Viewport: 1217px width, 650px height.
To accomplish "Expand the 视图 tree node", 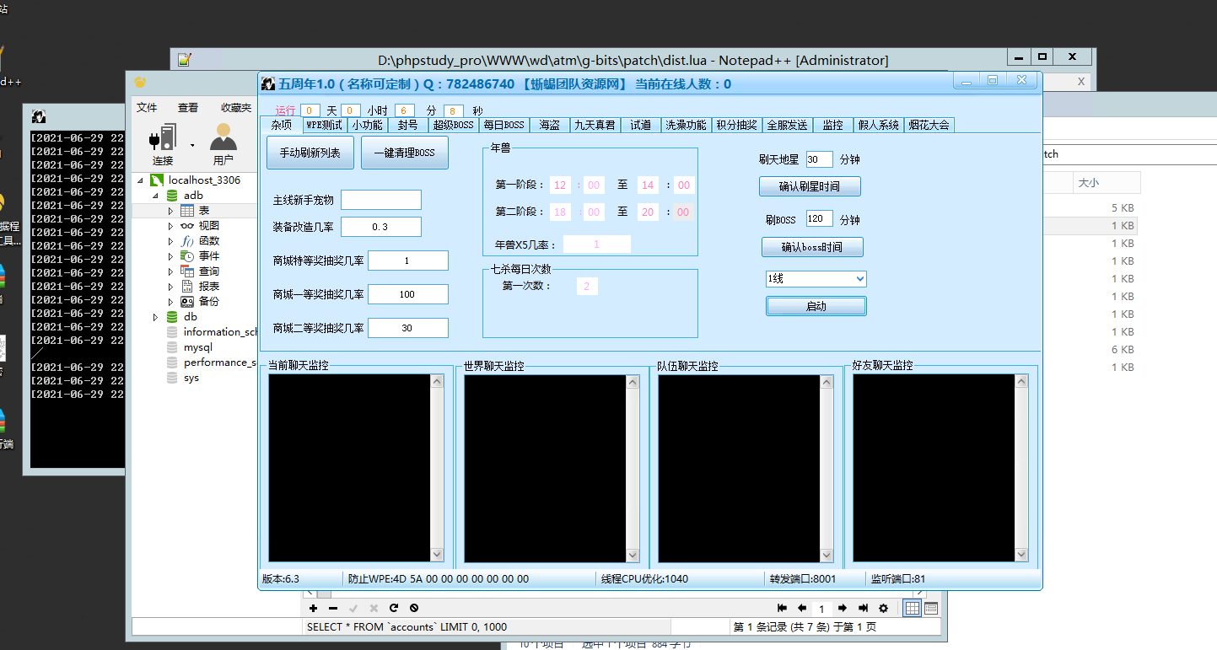I will 170,225.
